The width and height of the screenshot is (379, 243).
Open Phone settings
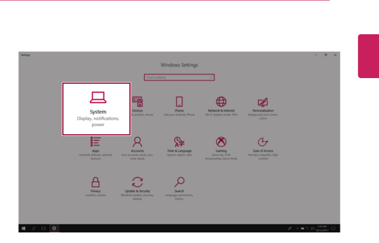(179, 106)
